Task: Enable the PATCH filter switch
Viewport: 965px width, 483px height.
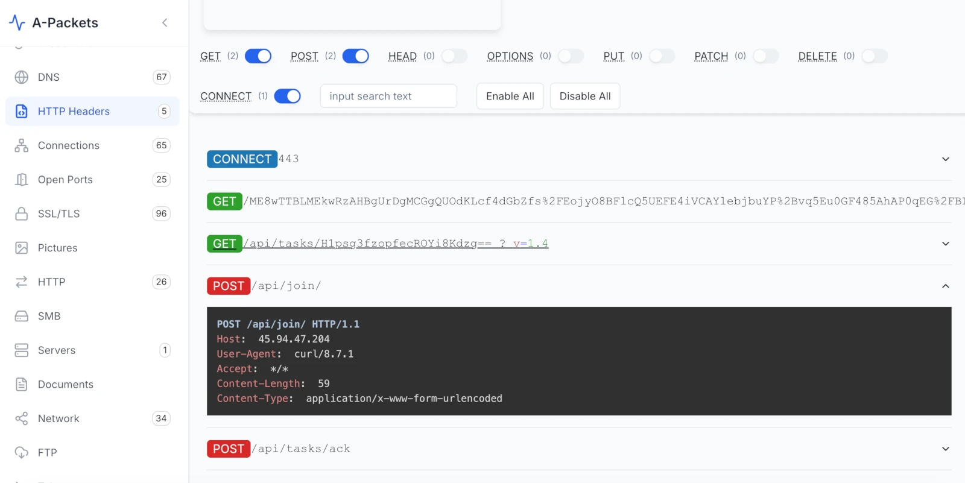Action: [766, 56]
